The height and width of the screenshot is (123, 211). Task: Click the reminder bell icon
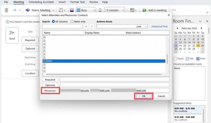point(100,10)
